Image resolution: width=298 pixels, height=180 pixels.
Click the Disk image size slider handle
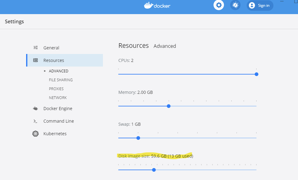tap(154, 170)
